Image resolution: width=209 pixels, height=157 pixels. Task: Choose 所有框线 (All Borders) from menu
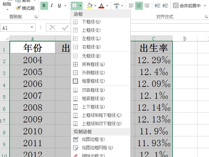click(x=93, y=64)
